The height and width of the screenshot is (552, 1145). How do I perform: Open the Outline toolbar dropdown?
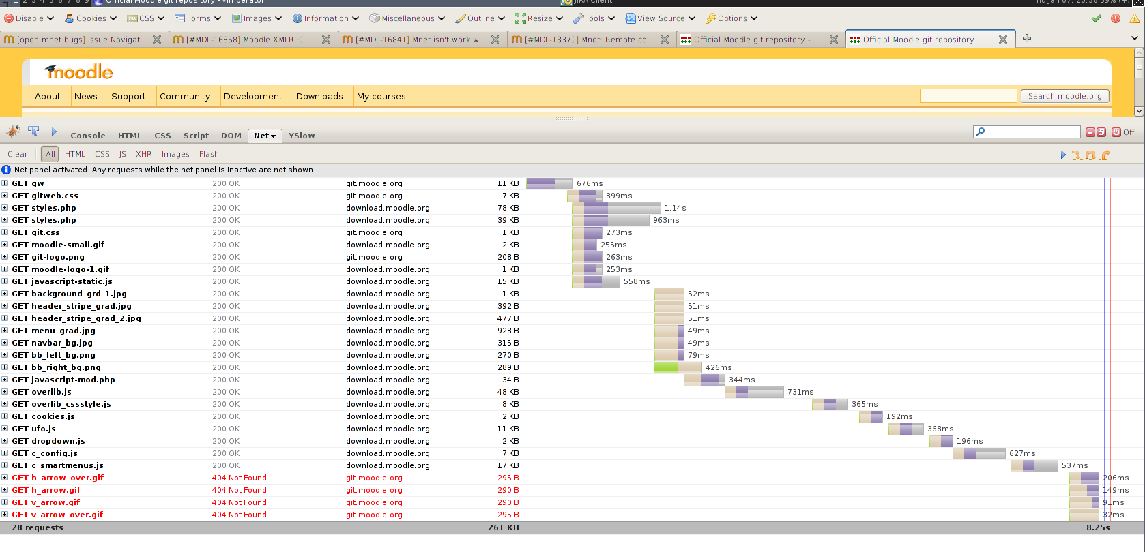(480, 18)
